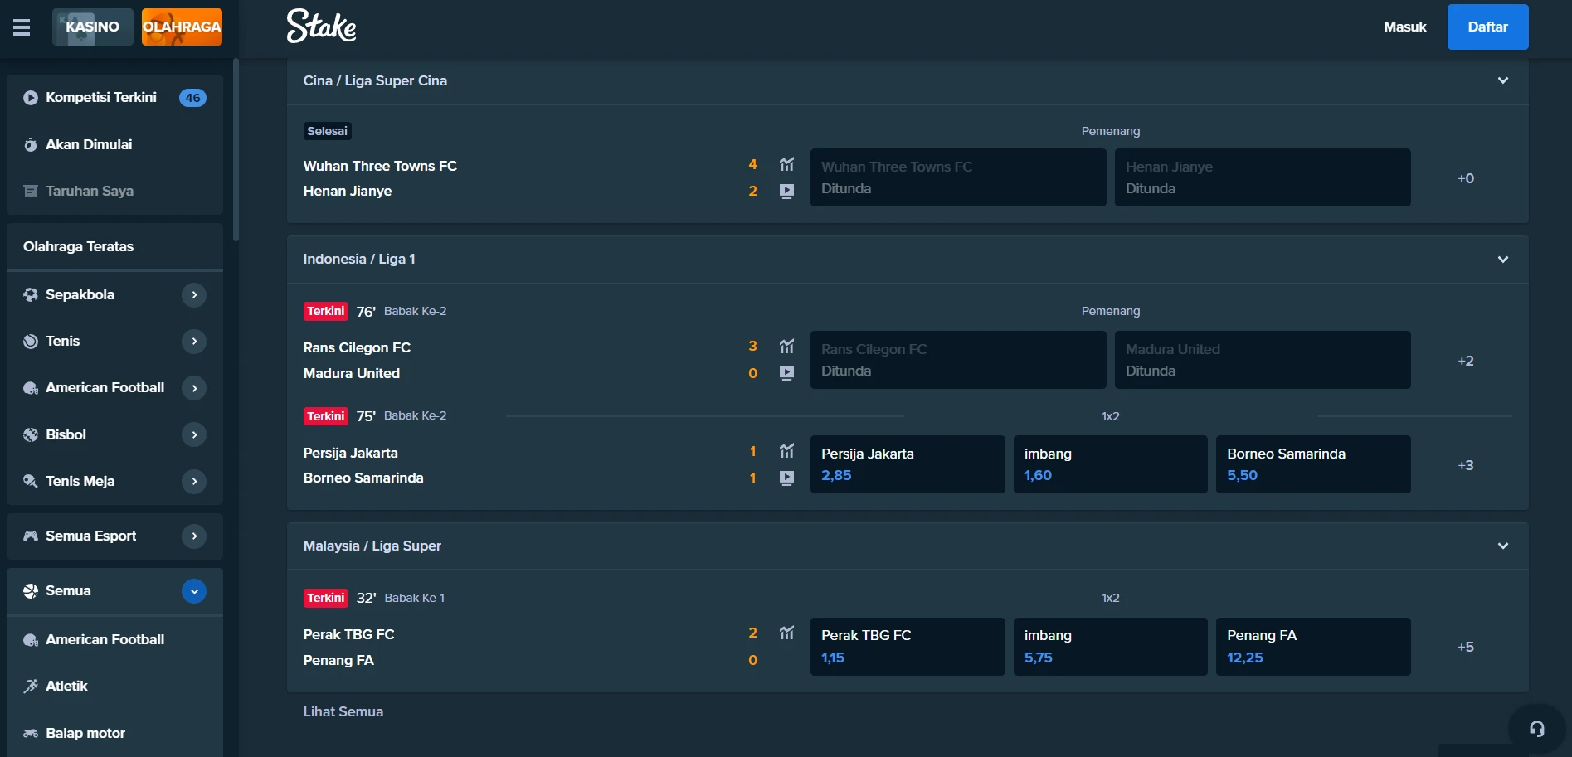Collapse the Semua list blue chevron
This screenshot has height=757, width=1572.
(194, 591)
